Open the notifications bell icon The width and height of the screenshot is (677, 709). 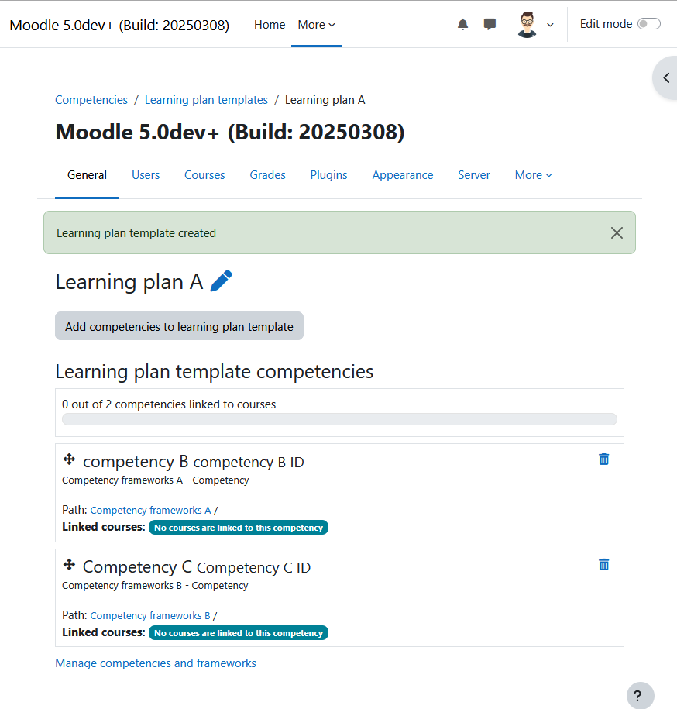[x=462, y=24]
